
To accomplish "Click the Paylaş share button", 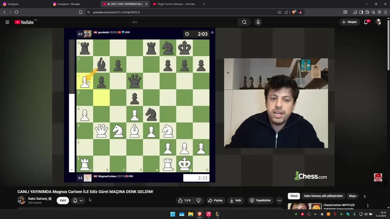I will pos(215,200).
